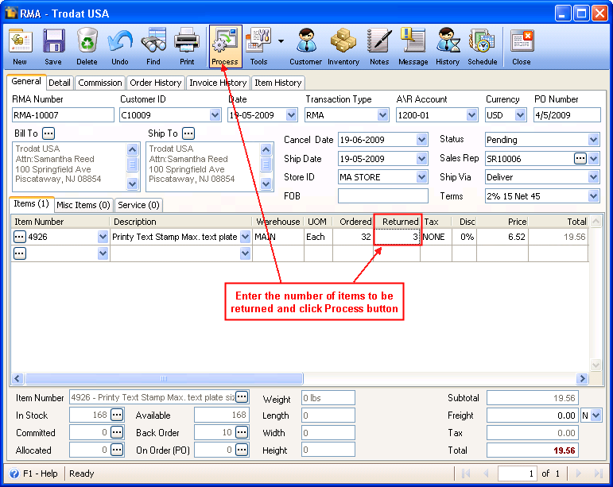Screen dimensions: 613x487
Task: Click the Allocated ellipsis button
Action: pyautogui.click(x=117, y=450)
